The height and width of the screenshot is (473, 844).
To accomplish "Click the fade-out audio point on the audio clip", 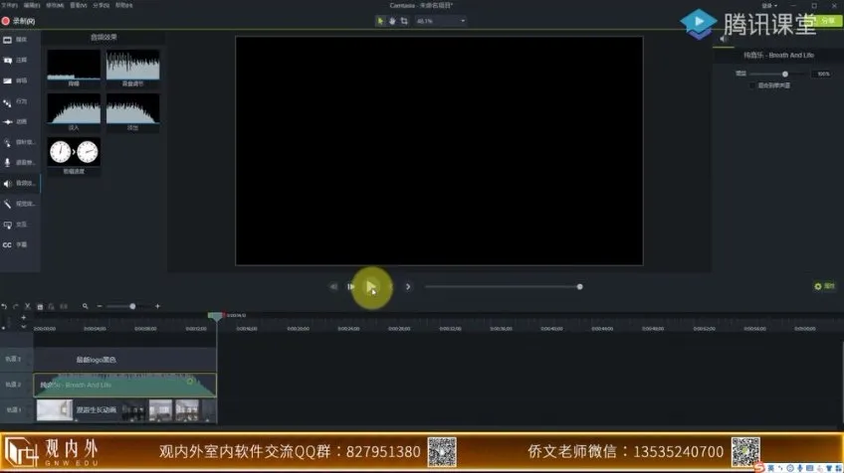I will tap(190, 382).
